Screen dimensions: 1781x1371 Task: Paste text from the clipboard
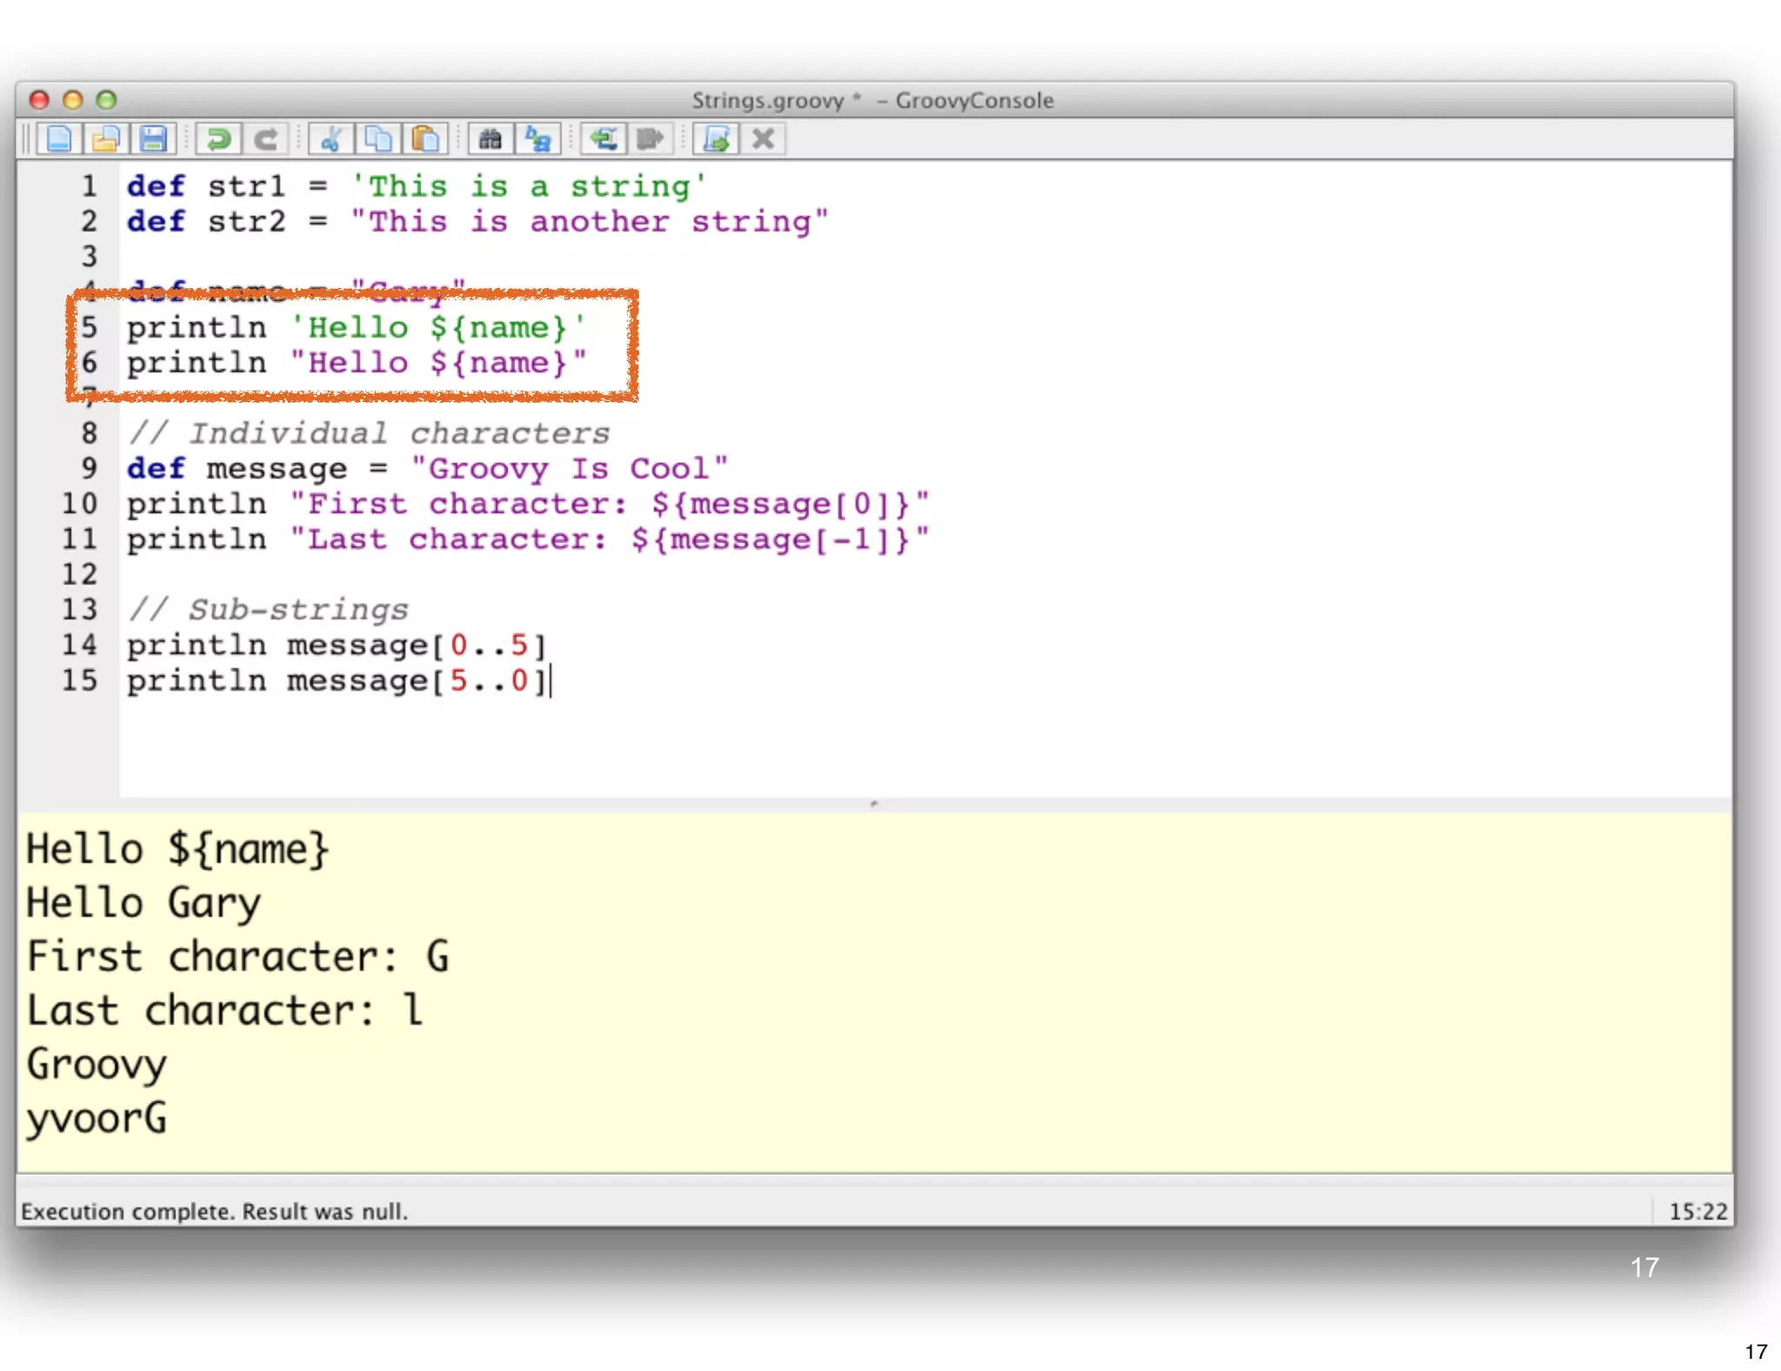[425, 139]
